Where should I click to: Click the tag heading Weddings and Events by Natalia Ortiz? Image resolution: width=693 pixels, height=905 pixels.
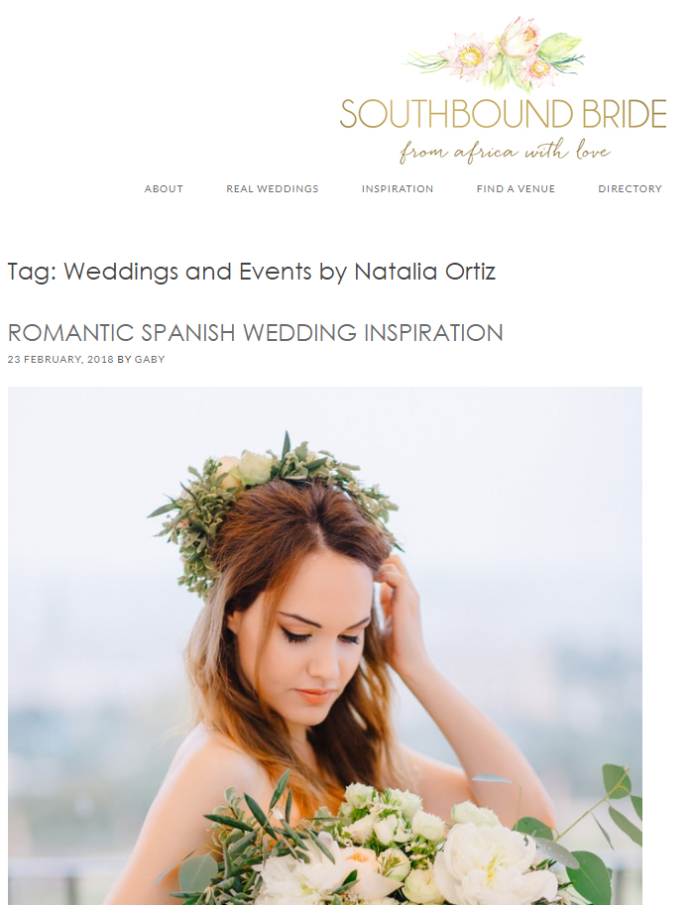tap(251, 272)
